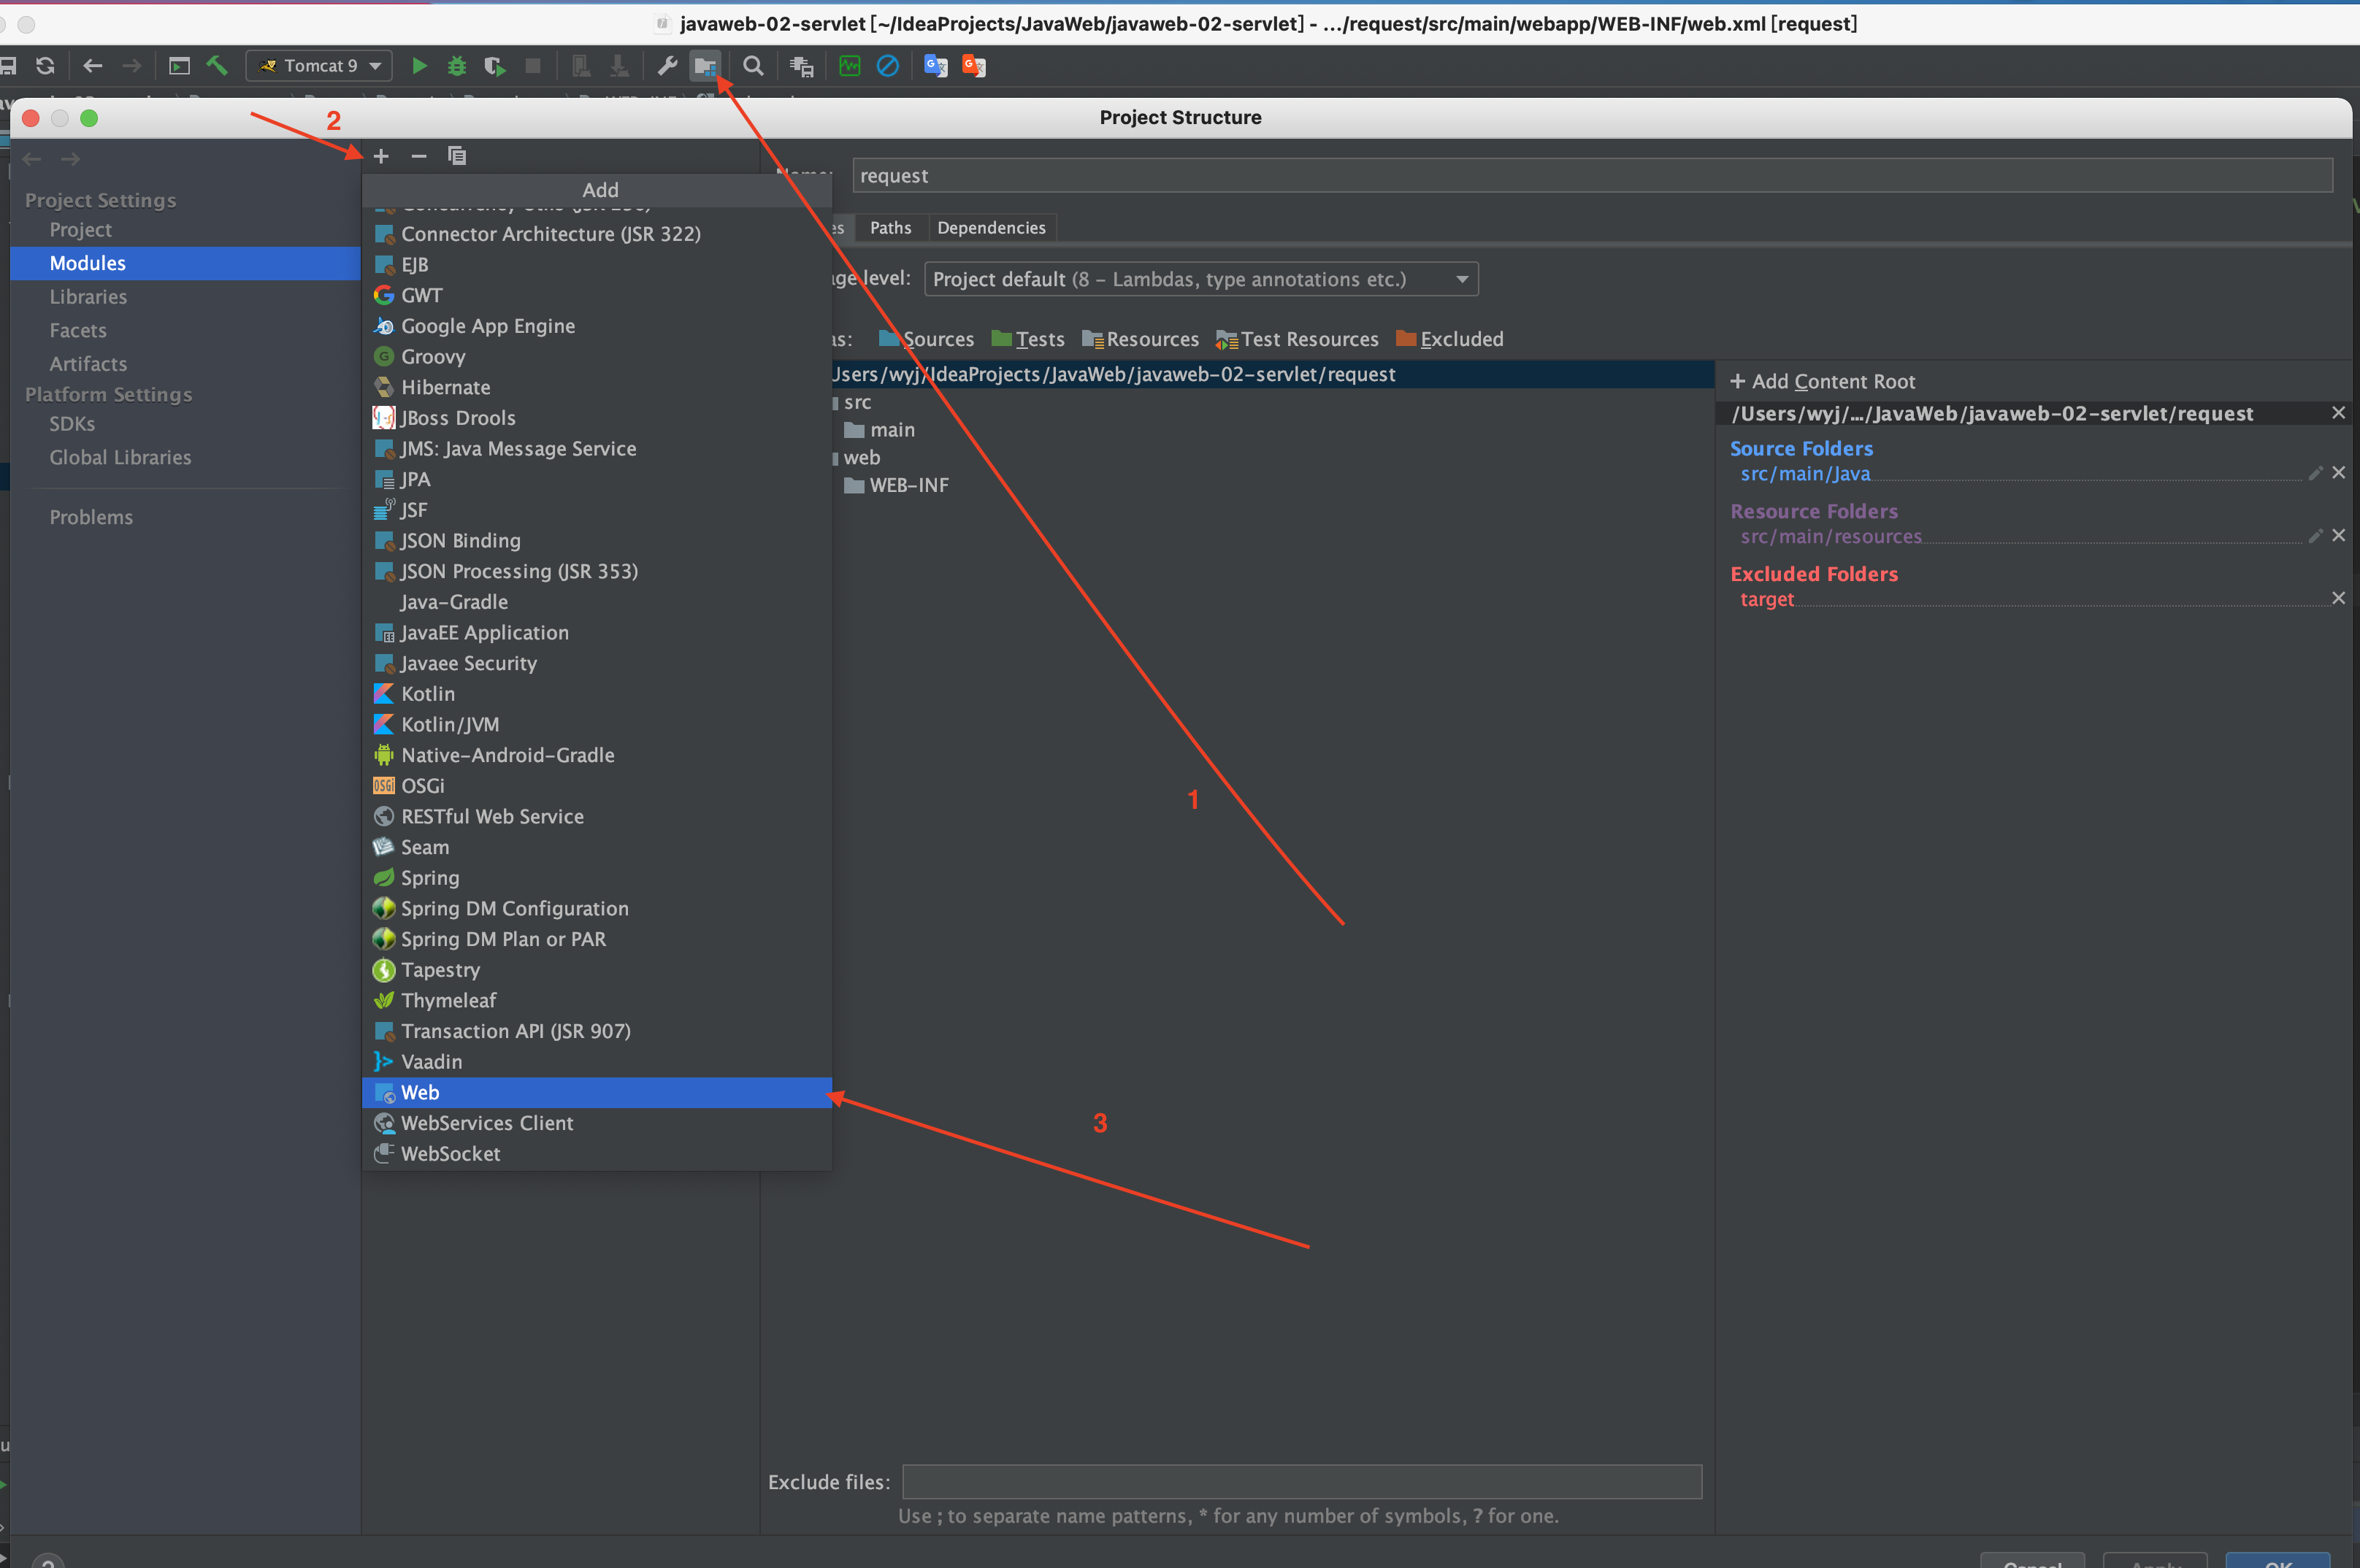This screenshot has width=2360, height=1568.
Task: Click the Project Structure toolbar icon
Action: [x=705, y=66]
